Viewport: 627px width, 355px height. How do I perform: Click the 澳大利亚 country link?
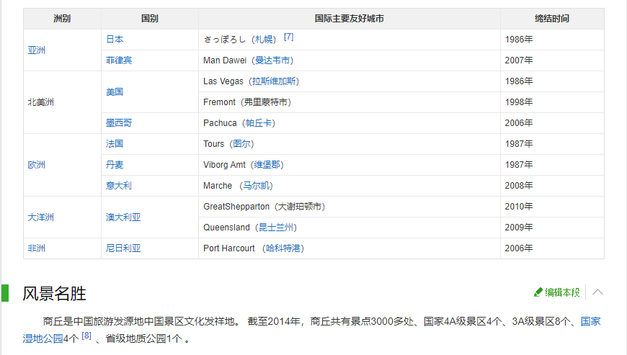(x=123, y=217)
